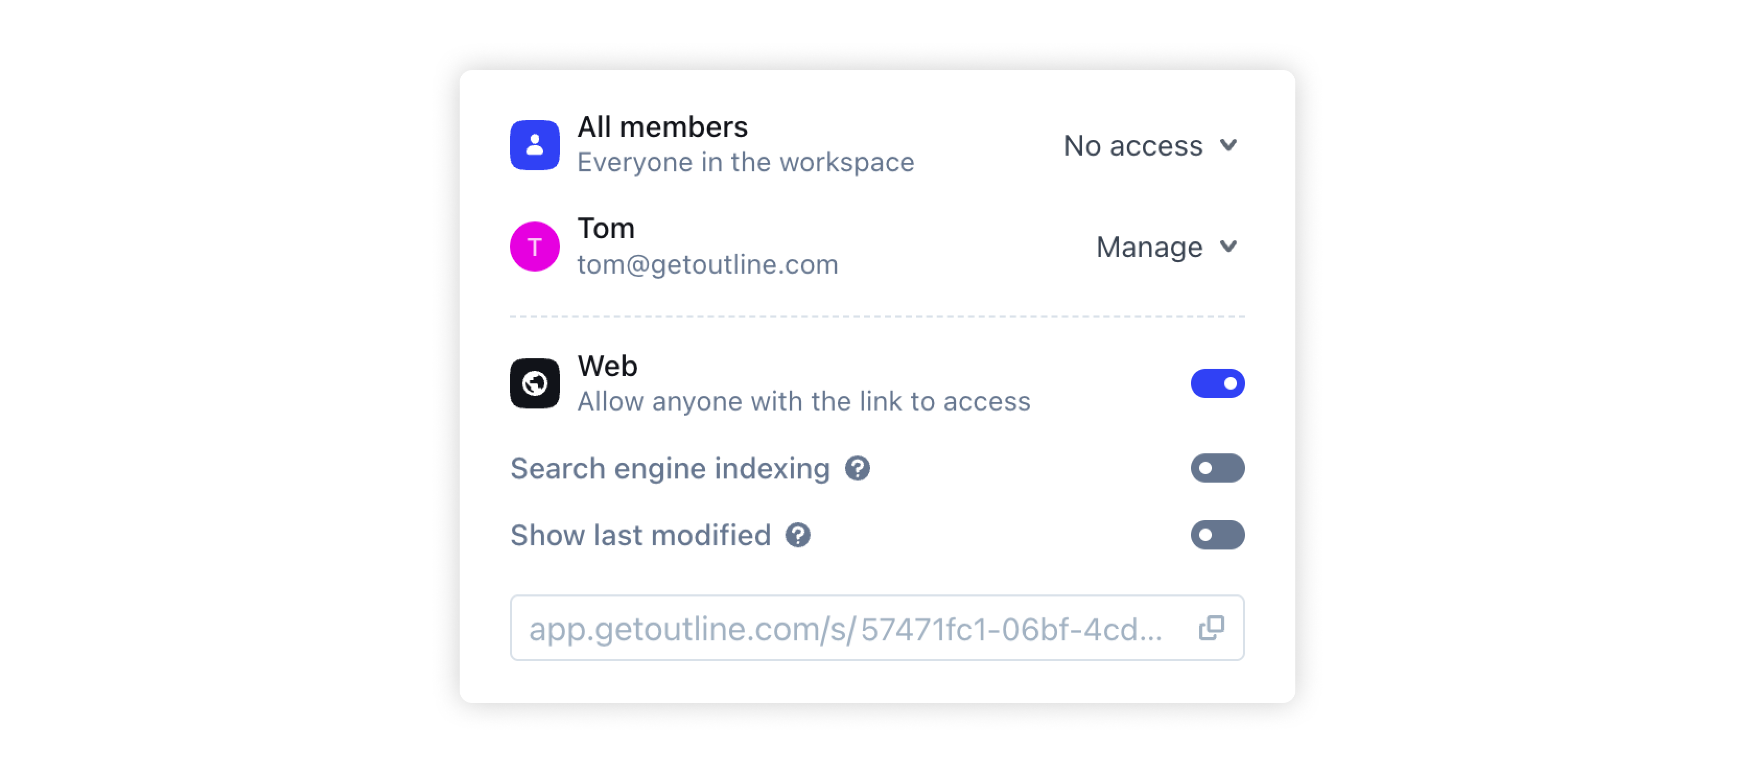The image size is (1755, 773).
Task: Click the Show last modified label
Action: tap(640, 535)
